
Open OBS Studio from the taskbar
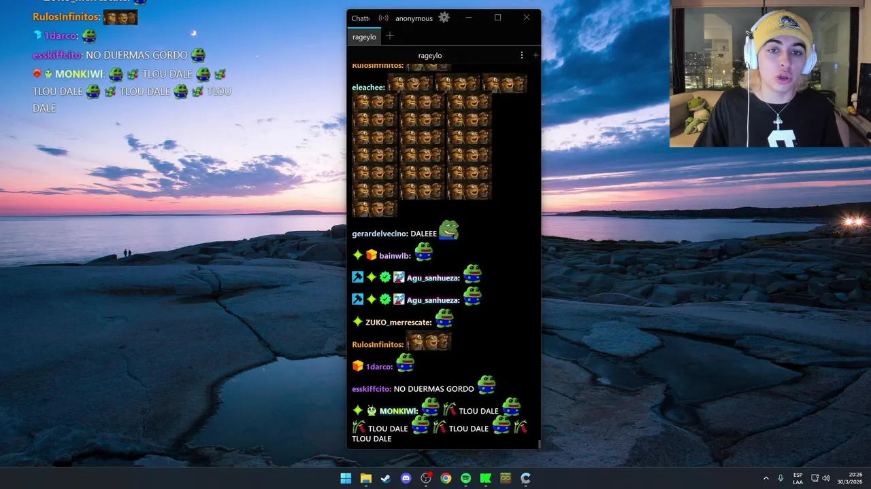point(426,478)
